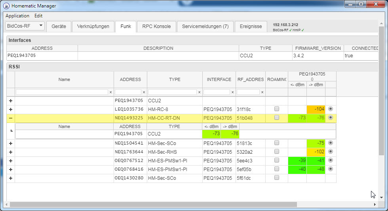Toggle ROAMING checkbox for HM-CC-RT-DN
Screen dimensions: 388x211
277,117
